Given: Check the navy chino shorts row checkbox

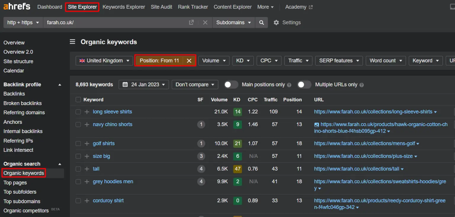Looking at the screenshot, I should tap(78, 125).
